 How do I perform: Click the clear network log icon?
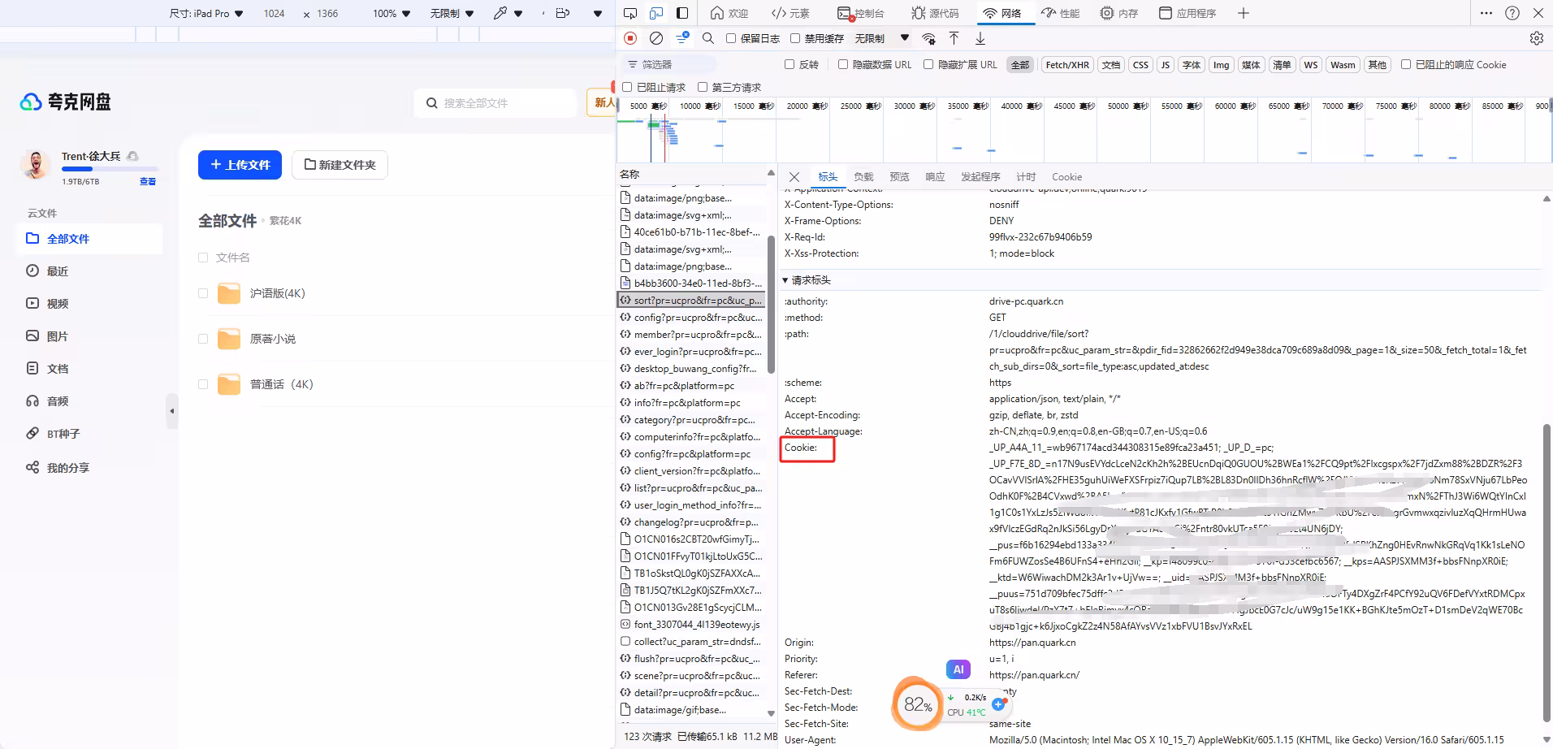click(656, 38)
